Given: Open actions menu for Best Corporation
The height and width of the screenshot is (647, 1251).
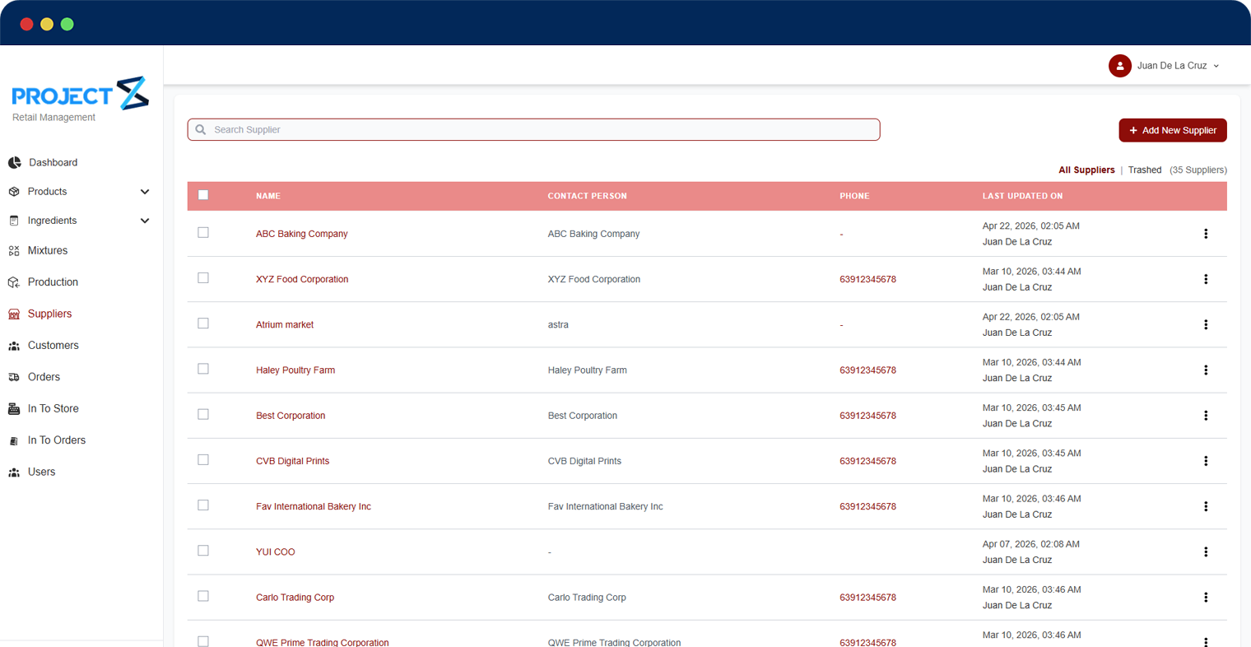Looking at the screenshot, I should pos(1206,416).
